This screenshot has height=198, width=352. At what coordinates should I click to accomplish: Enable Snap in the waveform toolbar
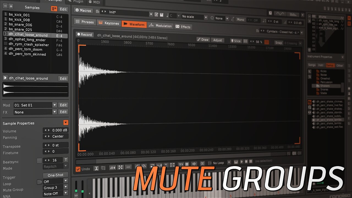(278, 43)
